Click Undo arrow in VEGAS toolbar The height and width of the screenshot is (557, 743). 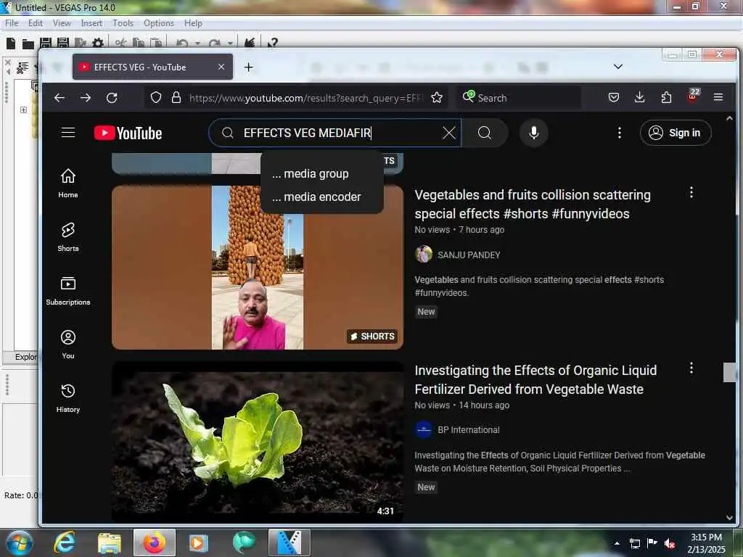(x=182, y=44)
